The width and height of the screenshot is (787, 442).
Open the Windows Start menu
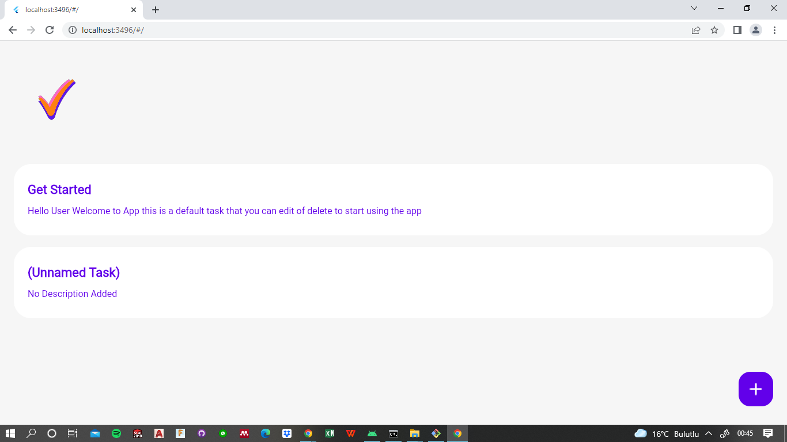click(x=10, y=433)
